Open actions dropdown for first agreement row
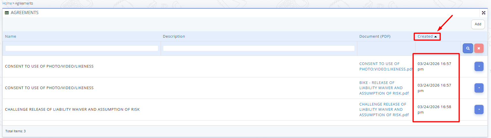 [479, 66]
